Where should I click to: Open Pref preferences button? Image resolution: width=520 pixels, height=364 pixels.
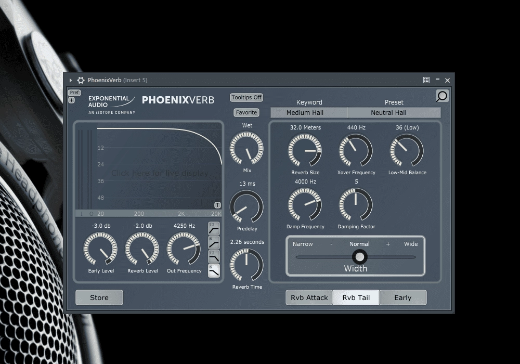74,93
